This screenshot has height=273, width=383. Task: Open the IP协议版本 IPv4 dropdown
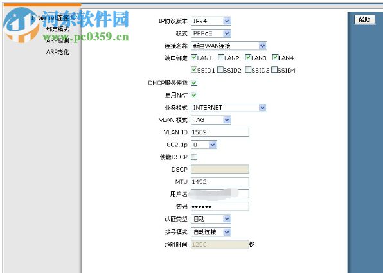tap(211, 21)
